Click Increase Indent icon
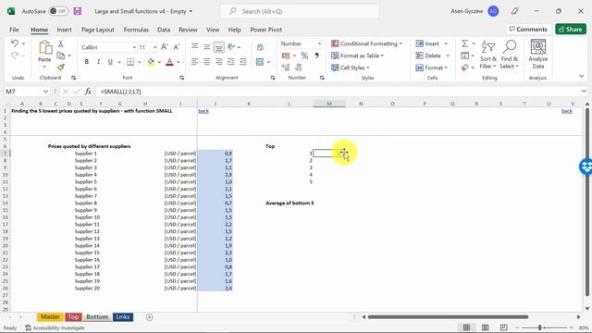592x333 pixels. coord(242,62)
